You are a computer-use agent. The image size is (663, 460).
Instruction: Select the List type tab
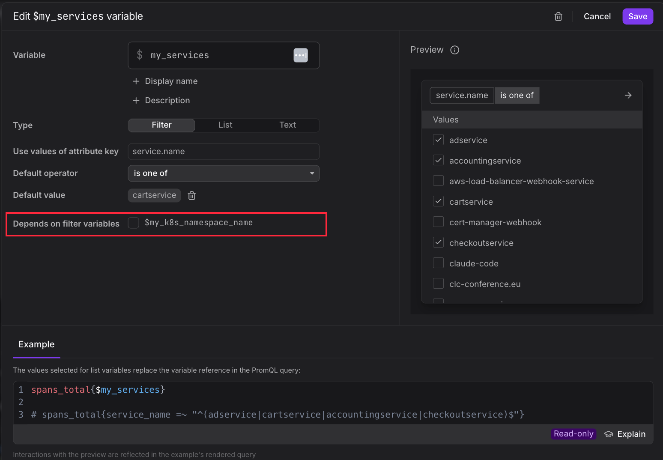(x=225, y=125)
